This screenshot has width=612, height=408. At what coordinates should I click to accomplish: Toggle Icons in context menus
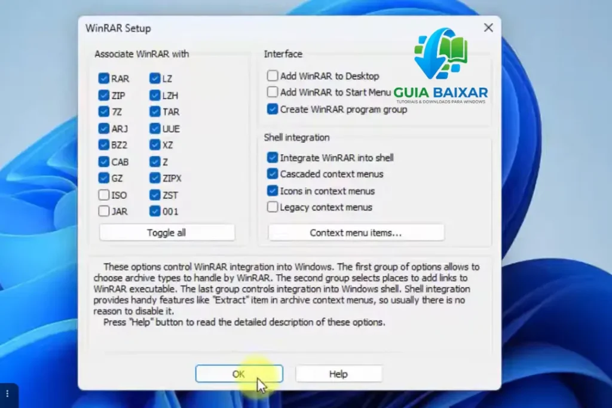273,191
